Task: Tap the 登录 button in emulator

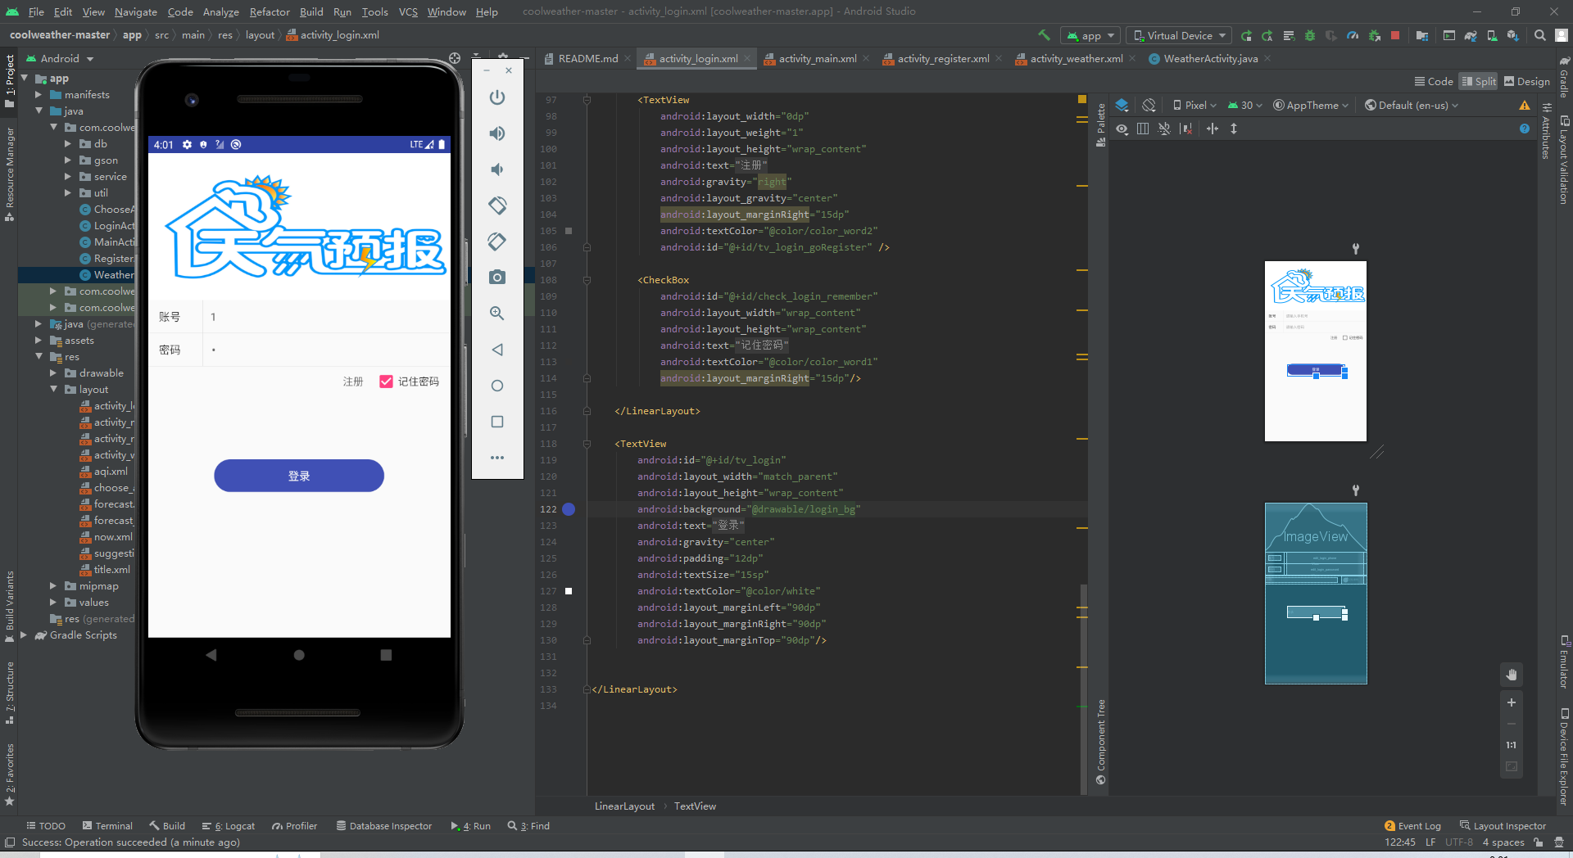Action: (299, 476)
